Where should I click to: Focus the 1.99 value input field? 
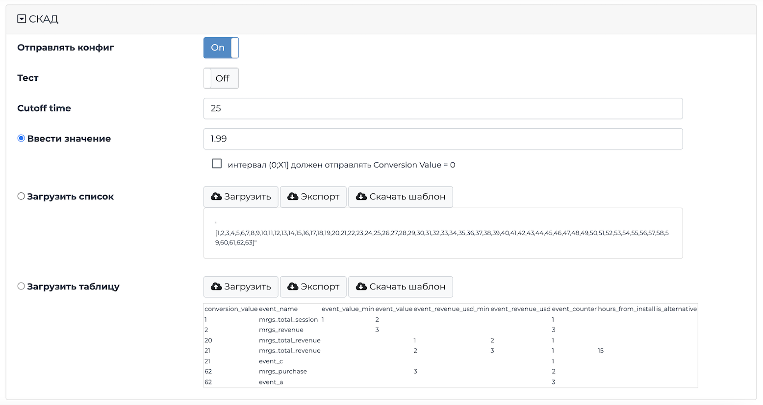(x=442, y=139)
